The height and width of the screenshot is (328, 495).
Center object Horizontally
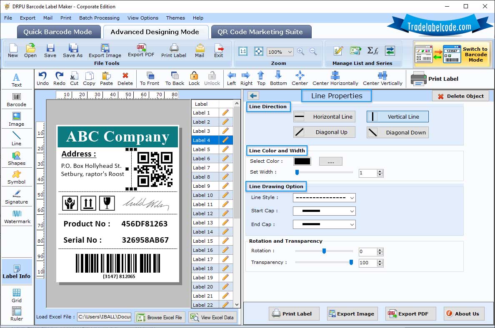click(335, 79)
